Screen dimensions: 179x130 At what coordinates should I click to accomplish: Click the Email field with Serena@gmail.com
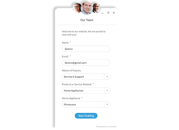pos(86,63)
